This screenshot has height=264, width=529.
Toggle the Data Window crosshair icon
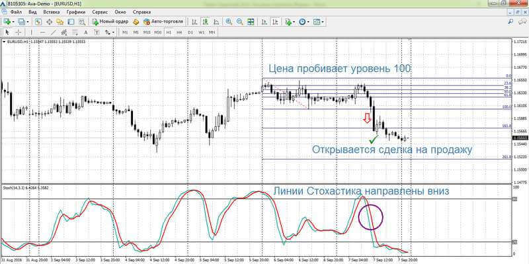coord(49,22)
